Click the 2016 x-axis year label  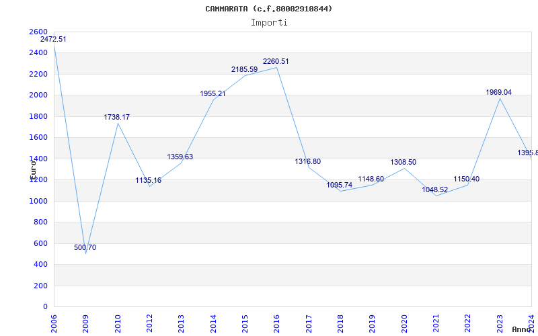(x=276, y=323)
